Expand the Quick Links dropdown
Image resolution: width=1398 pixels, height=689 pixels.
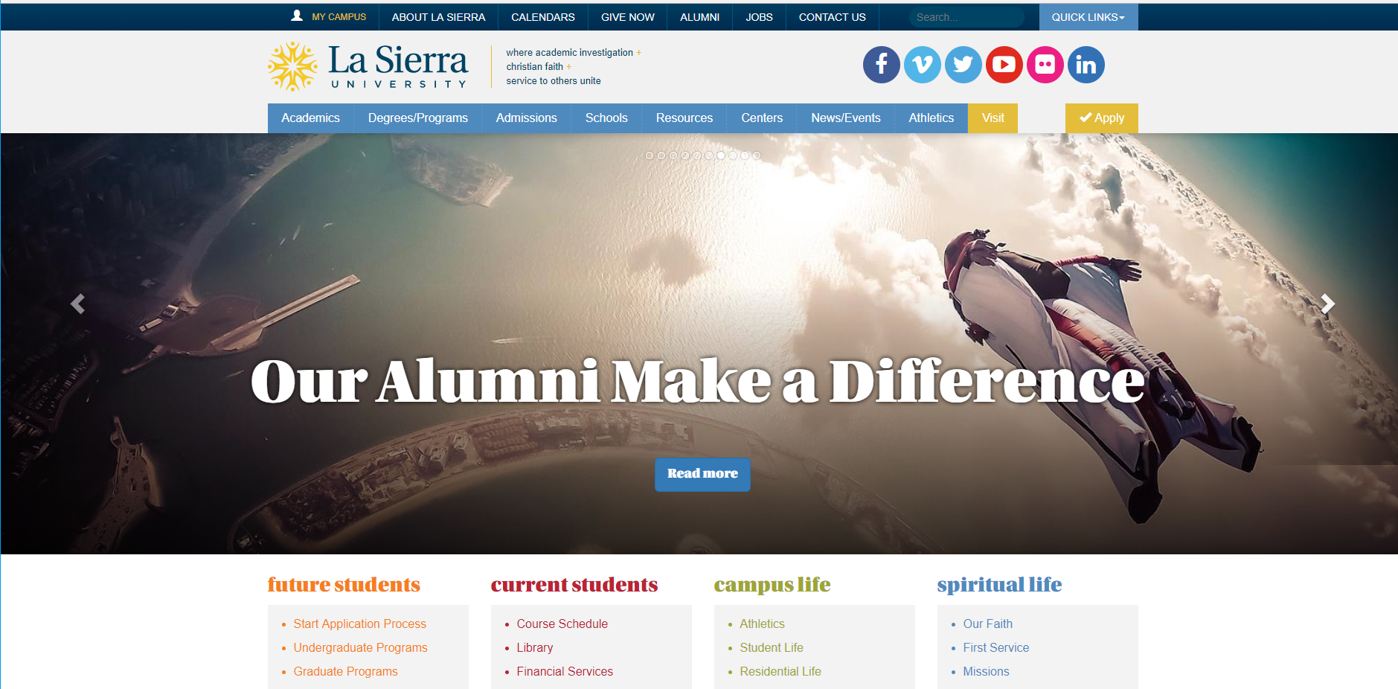click(1088, 17)
